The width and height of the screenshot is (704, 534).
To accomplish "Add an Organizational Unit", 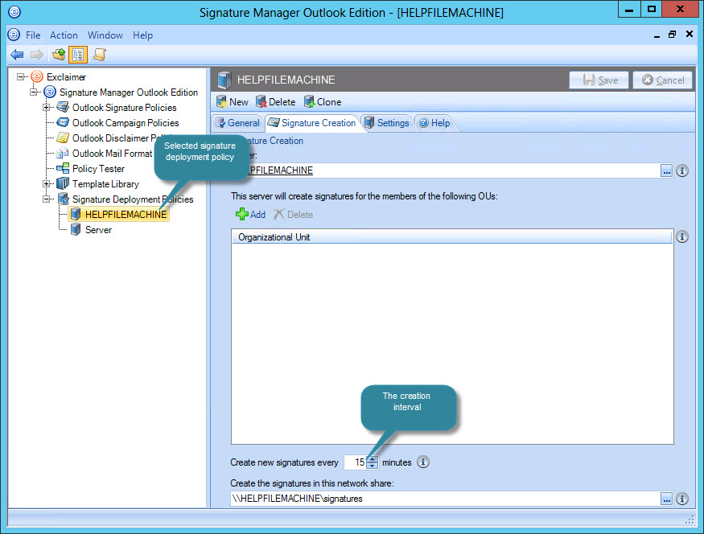I will [250, 215].
